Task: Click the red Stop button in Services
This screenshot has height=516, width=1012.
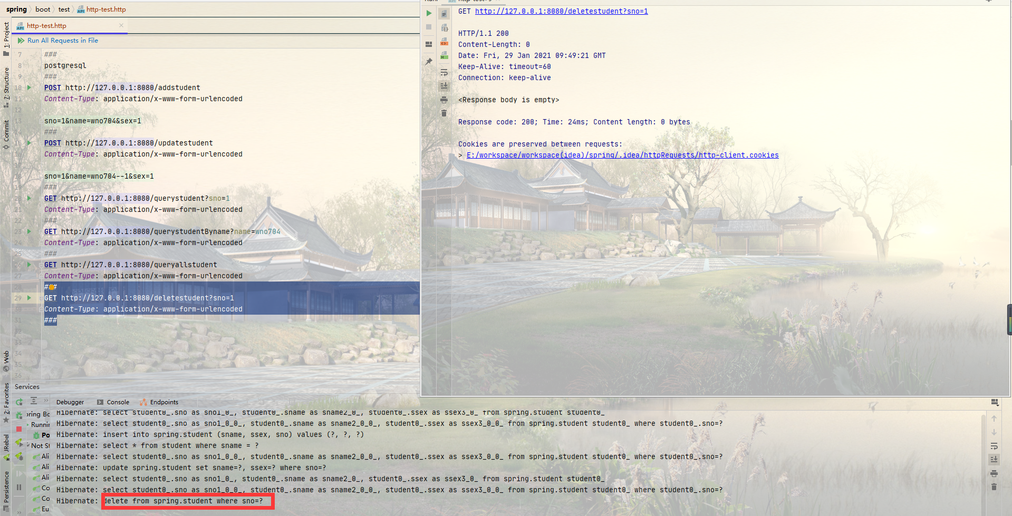Action: point(19,429)
